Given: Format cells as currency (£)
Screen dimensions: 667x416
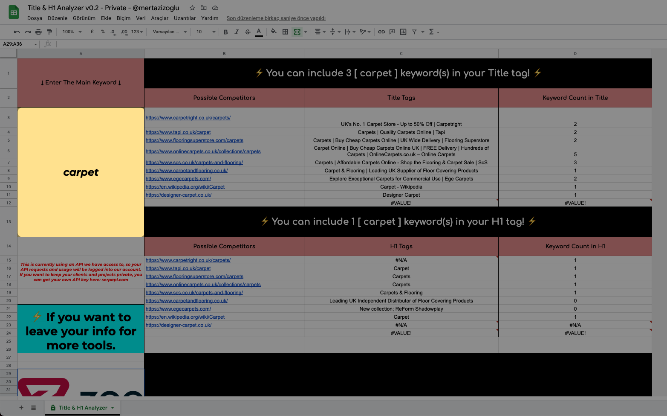Looking at the screenshot, I should point(92,32).
